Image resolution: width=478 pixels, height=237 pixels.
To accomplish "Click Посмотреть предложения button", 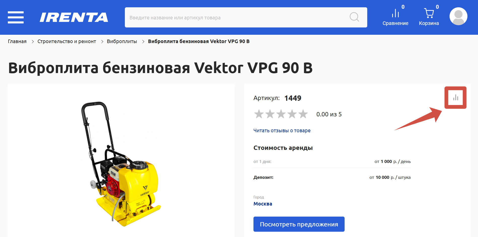I will pyautogui.click(x=299, y=224).
